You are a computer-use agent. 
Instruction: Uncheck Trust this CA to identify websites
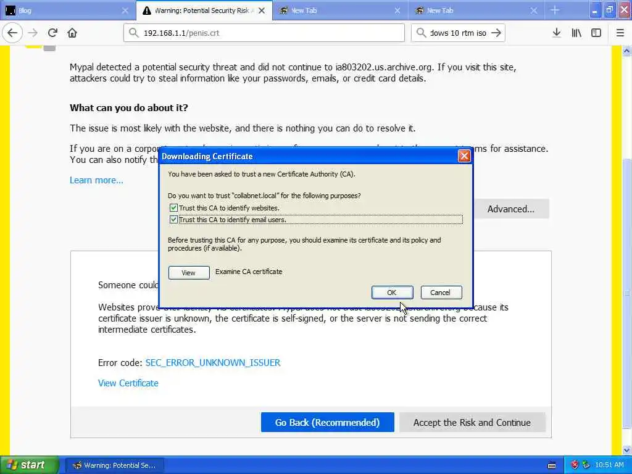click(x=173, y=208)
